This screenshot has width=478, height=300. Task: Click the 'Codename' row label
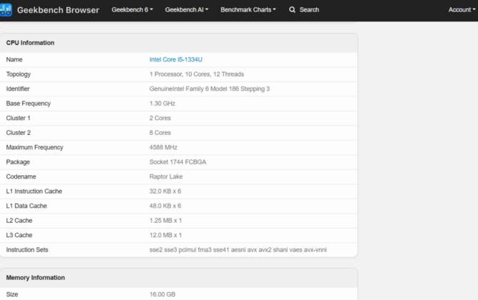pyautogui.click(x=21, y=176)
